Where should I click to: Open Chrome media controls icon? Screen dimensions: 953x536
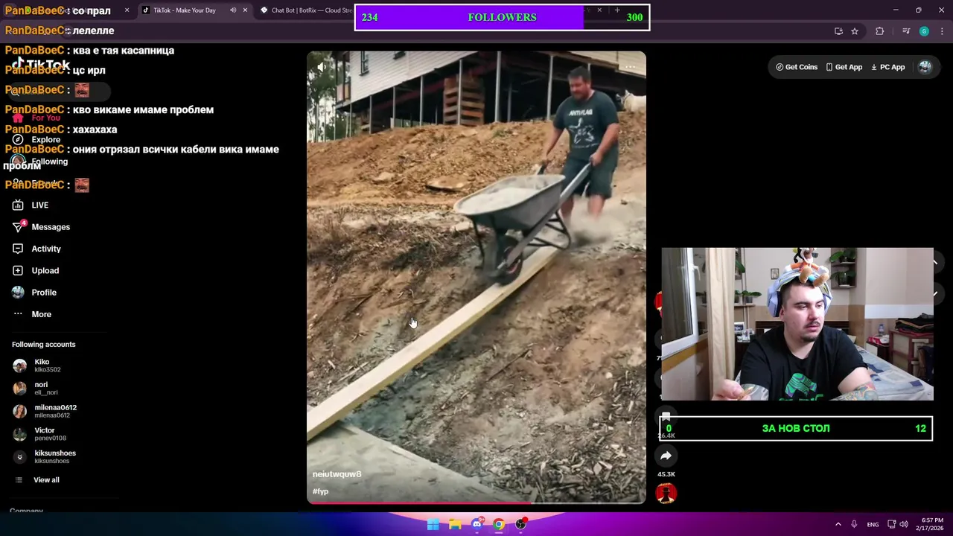point(905,31)
